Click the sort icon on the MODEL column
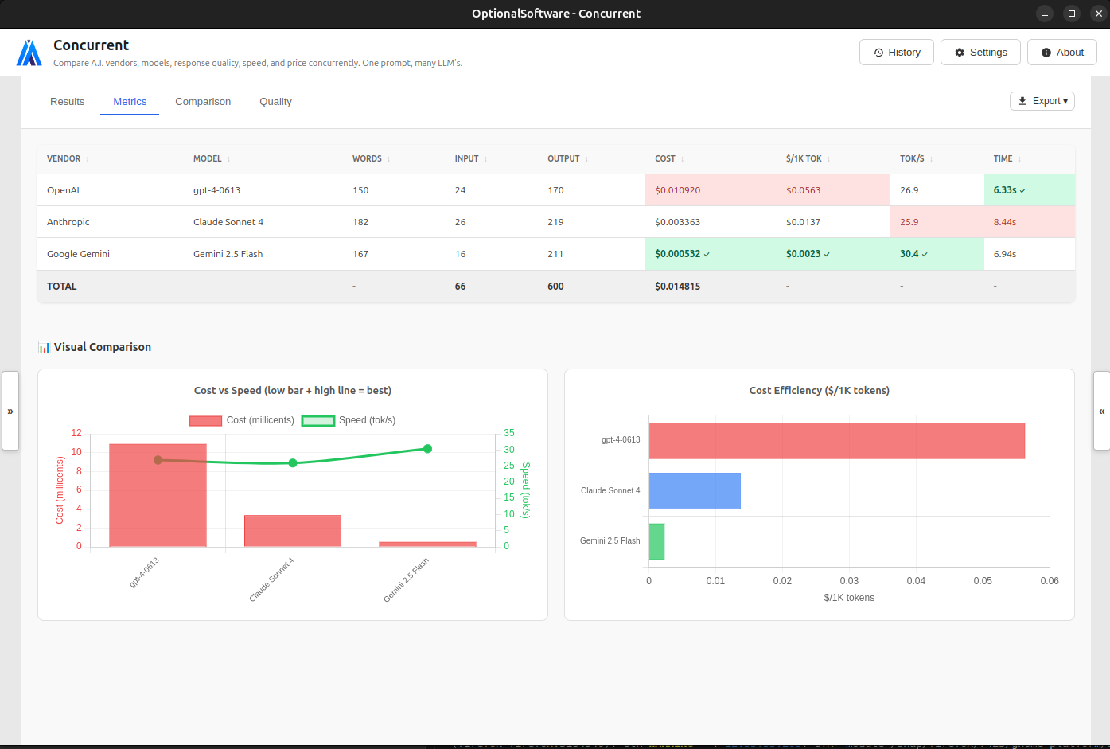This screenshot has width=1110, height=749. click(228, 158)
